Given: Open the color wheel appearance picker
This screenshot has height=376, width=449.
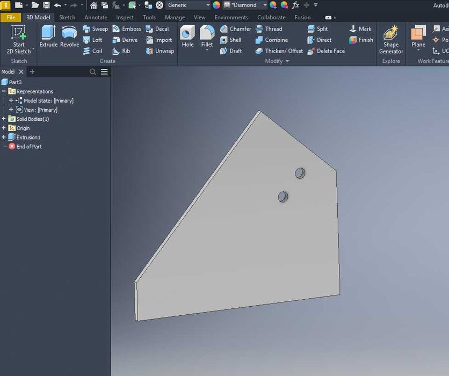Looking at the screenshot, I should tap(216, 5).
